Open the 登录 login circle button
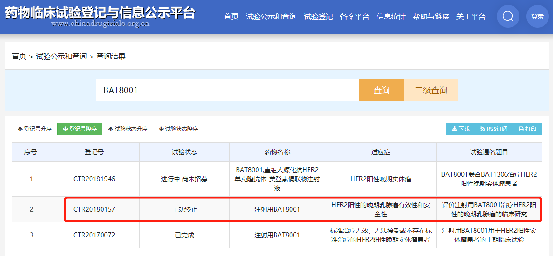Image resolution: width=553 pixels, height=256 pixels. pyautogui.click(x=538, y=17)
